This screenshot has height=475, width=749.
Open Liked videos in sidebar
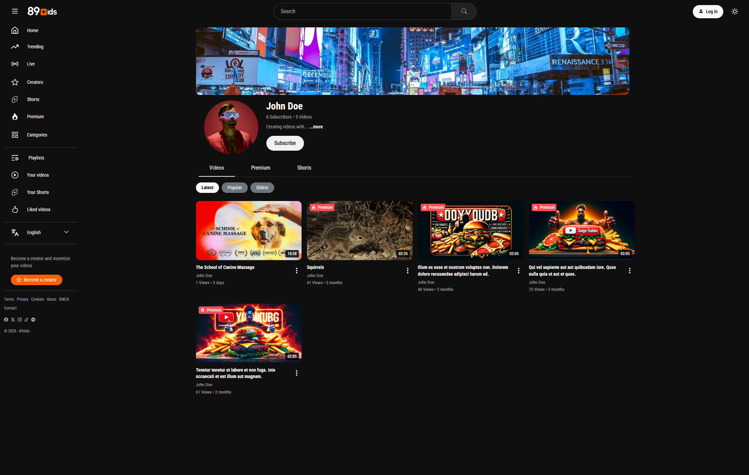38,209
